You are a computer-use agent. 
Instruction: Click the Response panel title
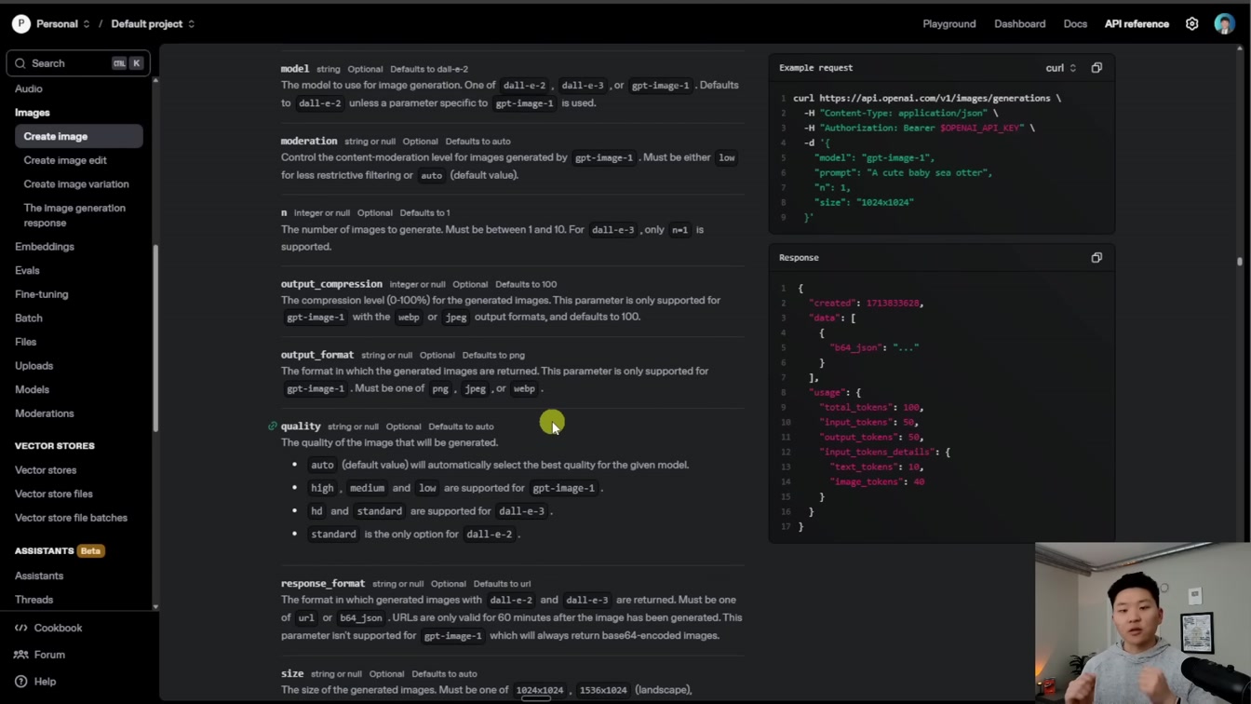(x=799, y=258)
